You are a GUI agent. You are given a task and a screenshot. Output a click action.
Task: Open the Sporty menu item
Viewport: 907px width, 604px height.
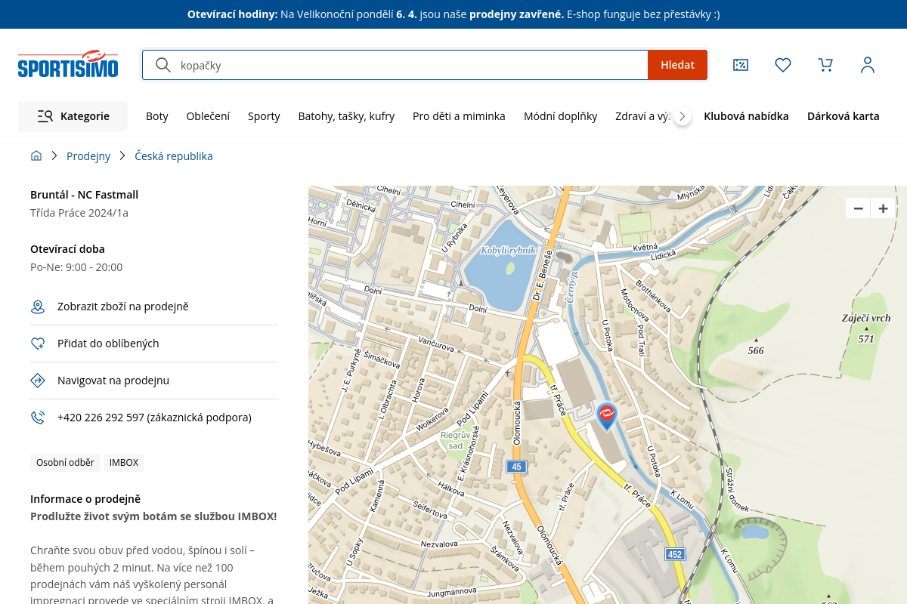264,116
